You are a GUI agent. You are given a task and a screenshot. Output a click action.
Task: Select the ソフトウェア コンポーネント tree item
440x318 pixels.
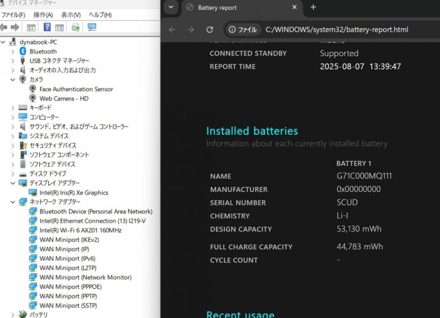[59, 155]
